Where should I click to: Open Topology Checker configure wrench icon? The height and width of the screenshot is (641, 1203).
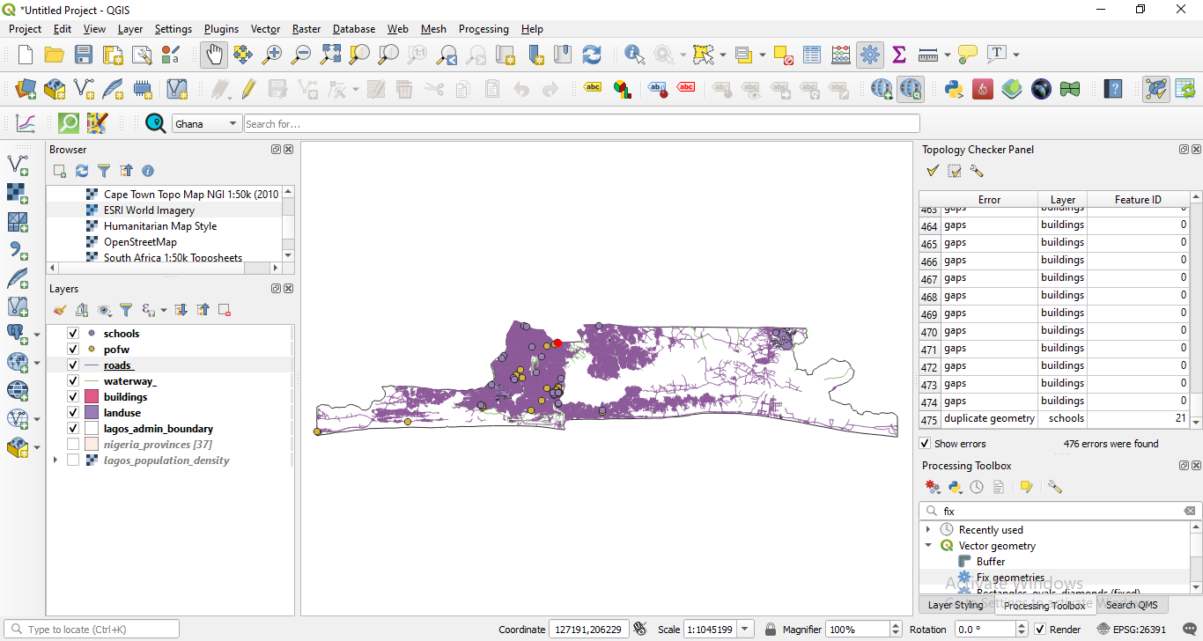(x=977, y=171)
